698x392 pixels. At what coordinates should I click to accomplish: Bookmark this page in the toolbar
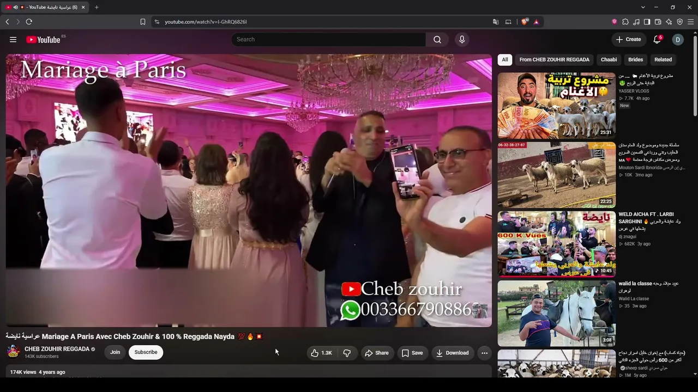tap(143, 22)
